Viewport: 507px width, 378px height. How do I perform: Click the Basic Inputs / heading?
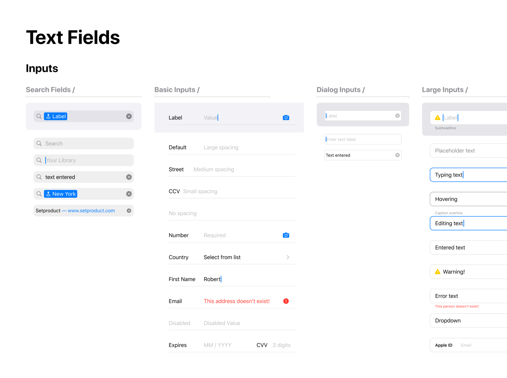[177, 90]
